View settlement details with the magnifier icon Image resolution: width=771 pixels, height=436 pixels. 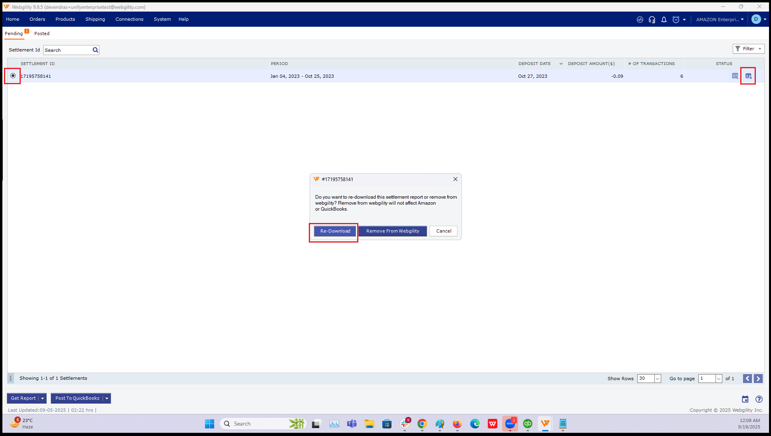(x=735, y=76)
